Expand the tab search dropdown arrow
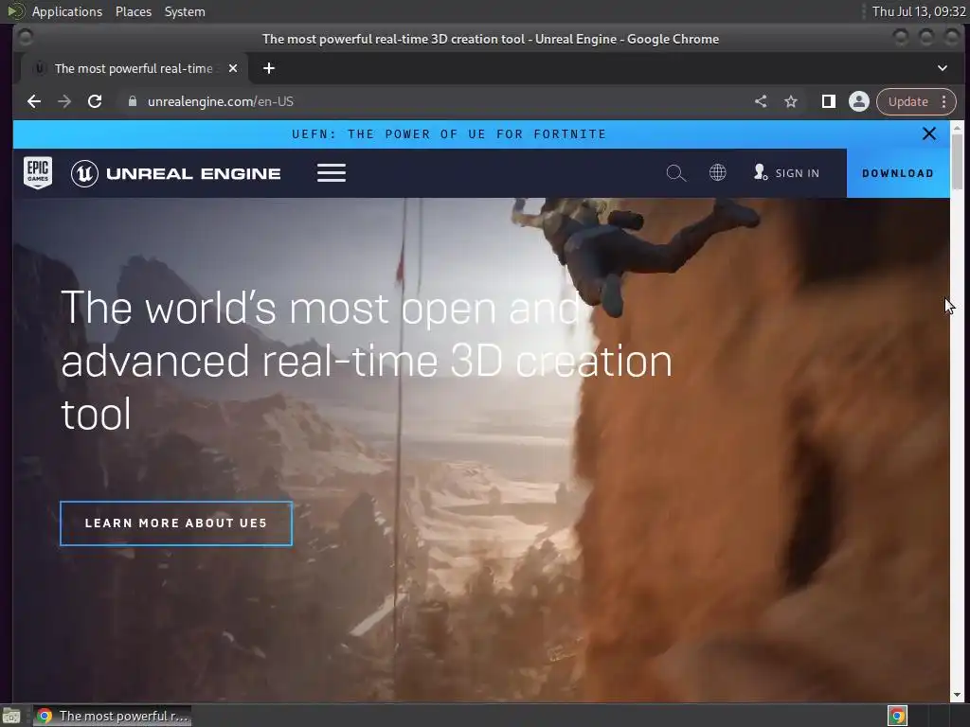The width and height of the screenshot is (970, 727). [x=943, y=68]
